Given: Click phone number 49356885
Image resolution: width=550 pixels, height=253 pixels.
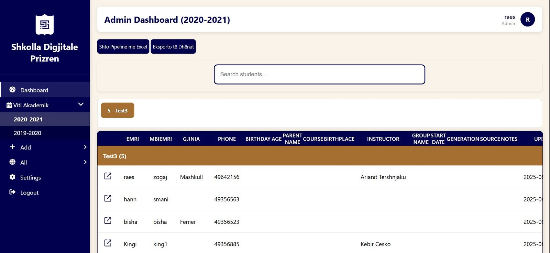Looking at the screenshot, I should pos(227,244).
